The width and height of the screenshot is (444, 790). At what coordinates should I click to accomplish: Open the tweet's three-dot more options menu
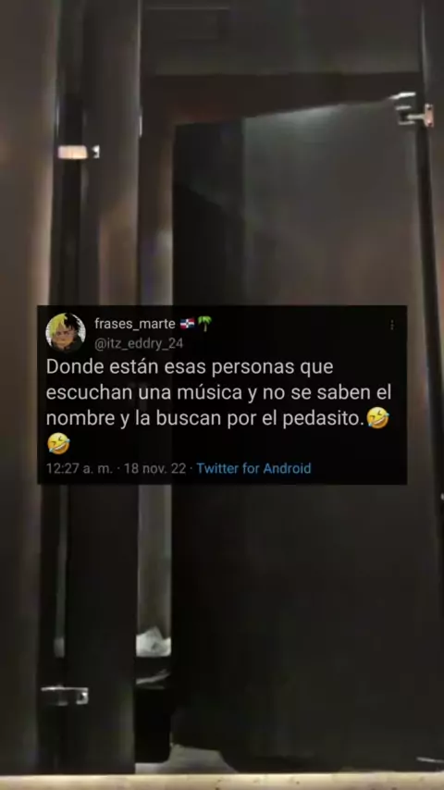[392, 325]
